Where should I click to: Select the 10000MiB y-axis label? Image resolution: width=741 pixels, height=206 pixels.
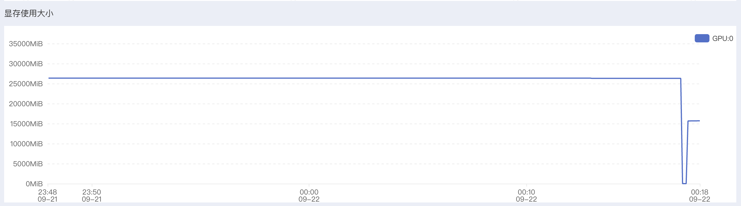click(26, 144)
